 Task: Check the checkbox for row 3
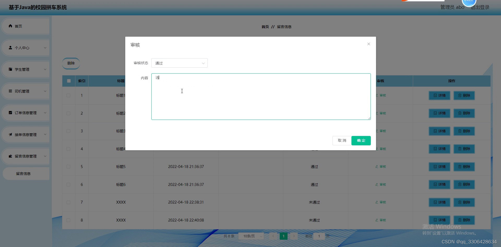coord(68,131)
